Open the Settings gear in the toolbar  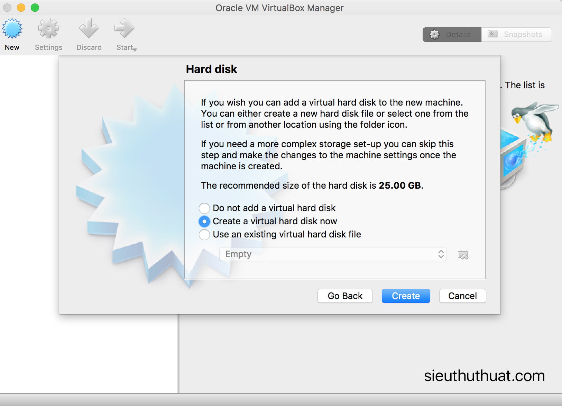(48, 29)
